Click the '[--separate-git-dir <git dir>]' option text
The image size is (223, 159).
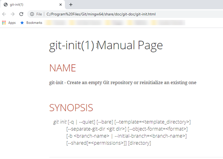pyautogui.click(x=96, y=129)
